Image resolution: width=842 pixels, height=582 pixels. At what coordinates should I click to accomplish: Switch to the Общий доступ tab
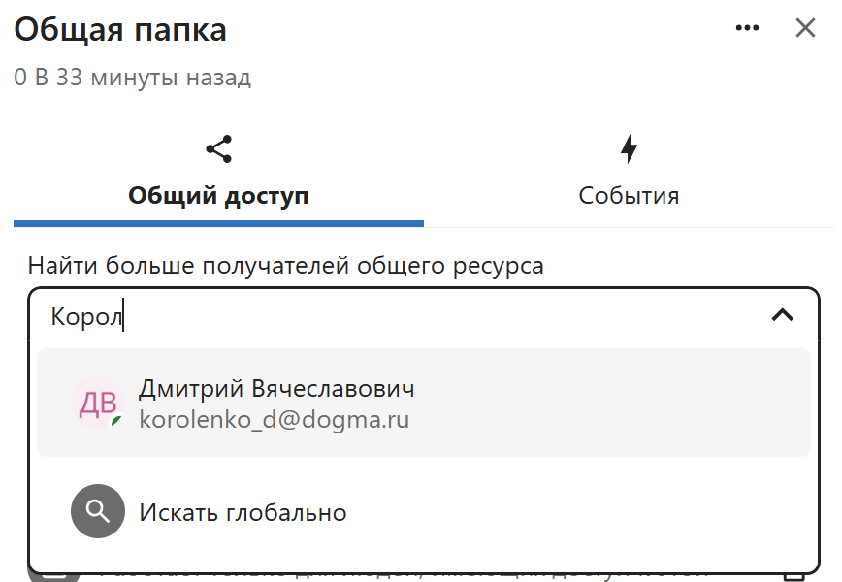click(x=219, y=195)
